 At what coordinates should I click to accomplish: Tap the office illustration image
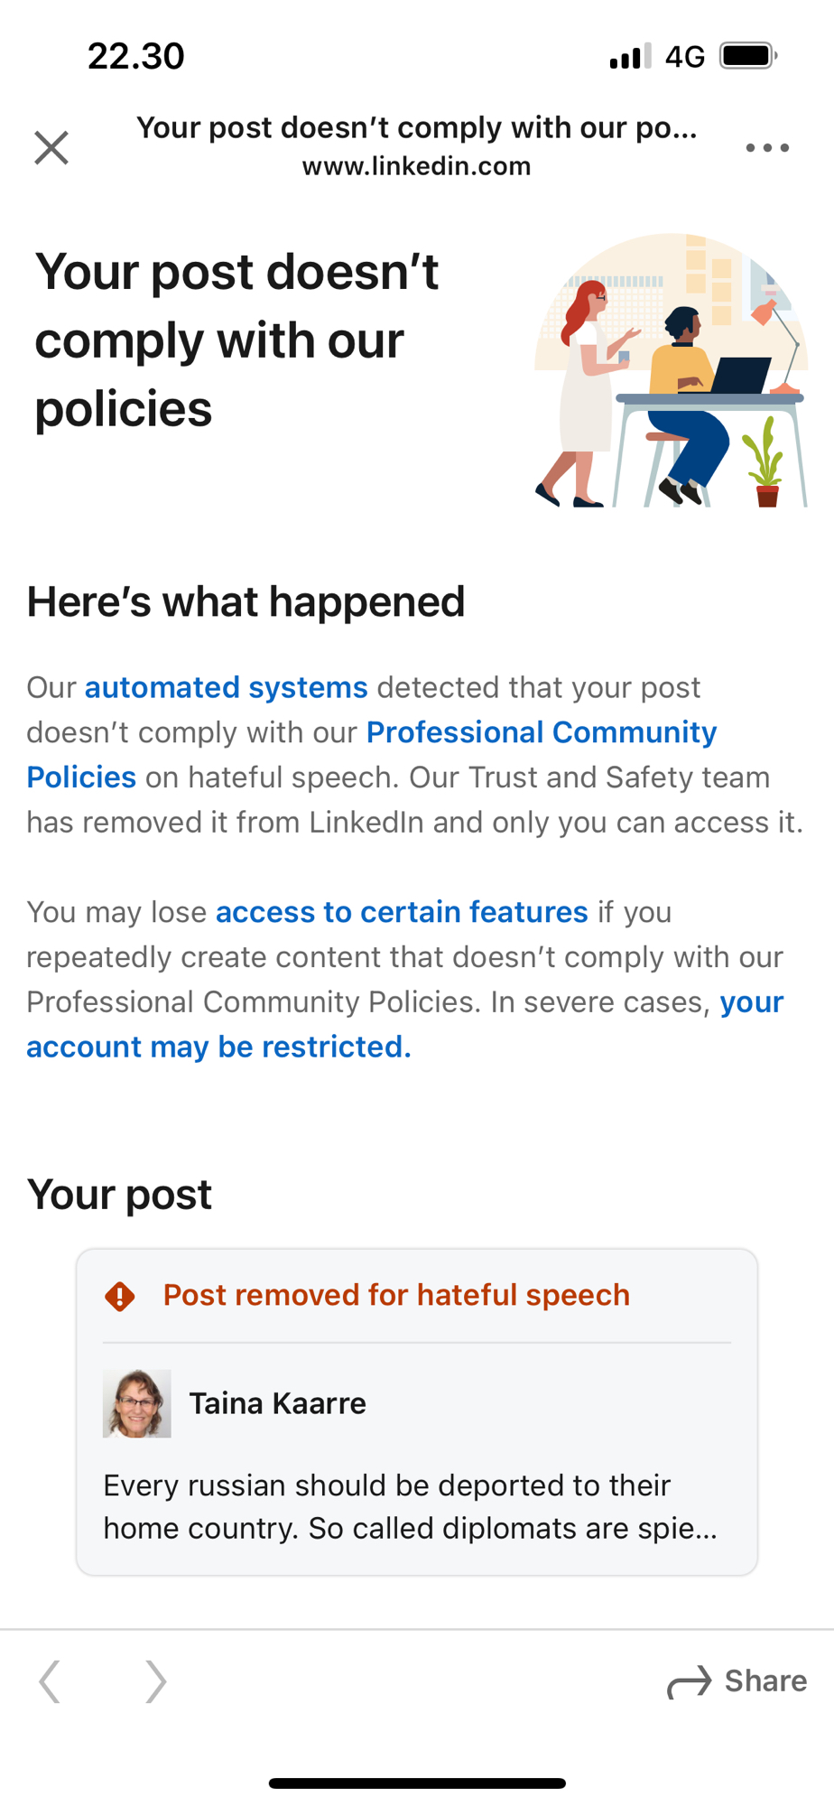pyautogui.click(x=670, y=370)
